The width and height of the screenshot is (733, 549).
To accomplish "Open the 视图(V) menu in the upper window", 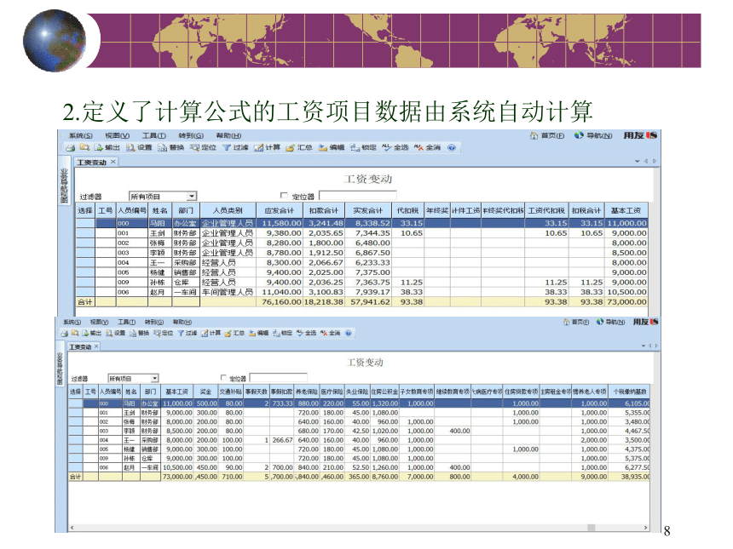I will (117, 135).
